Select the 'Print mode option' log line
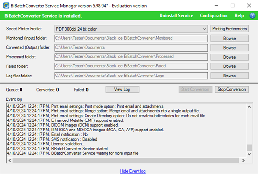Image resolution: width=258 pixels, height=174 pixels. [x=85, y=106]
